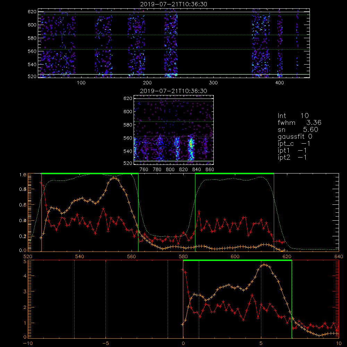Click the first red data point of profile plot
Image resolution: width=347 pixels, height=347 pixels.
click(41, 183)
